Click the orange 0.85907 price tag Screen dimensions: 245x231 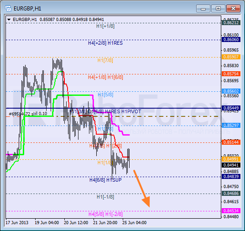[x=231, y=57]
